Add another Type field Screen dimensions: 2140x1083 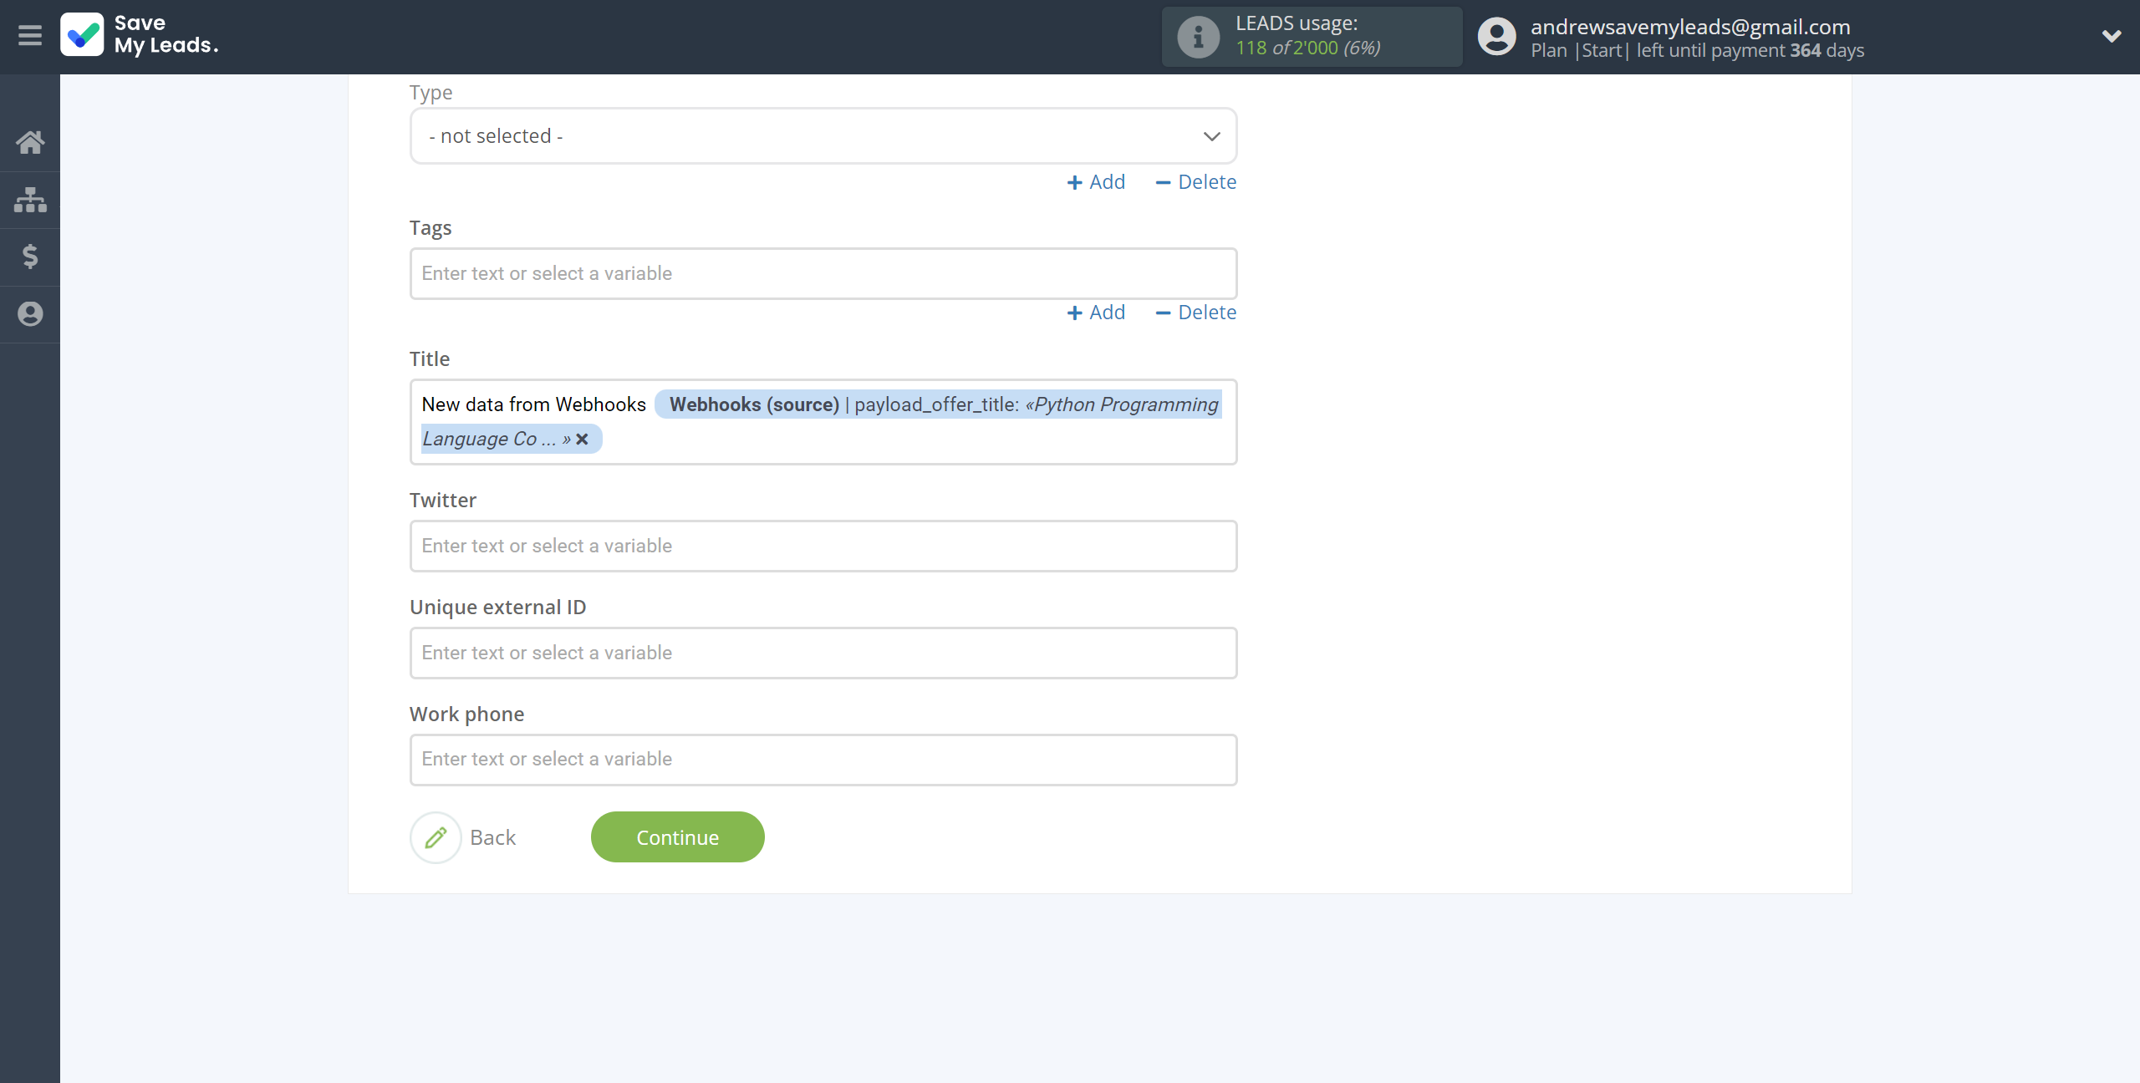click(x=1096, y=182)
